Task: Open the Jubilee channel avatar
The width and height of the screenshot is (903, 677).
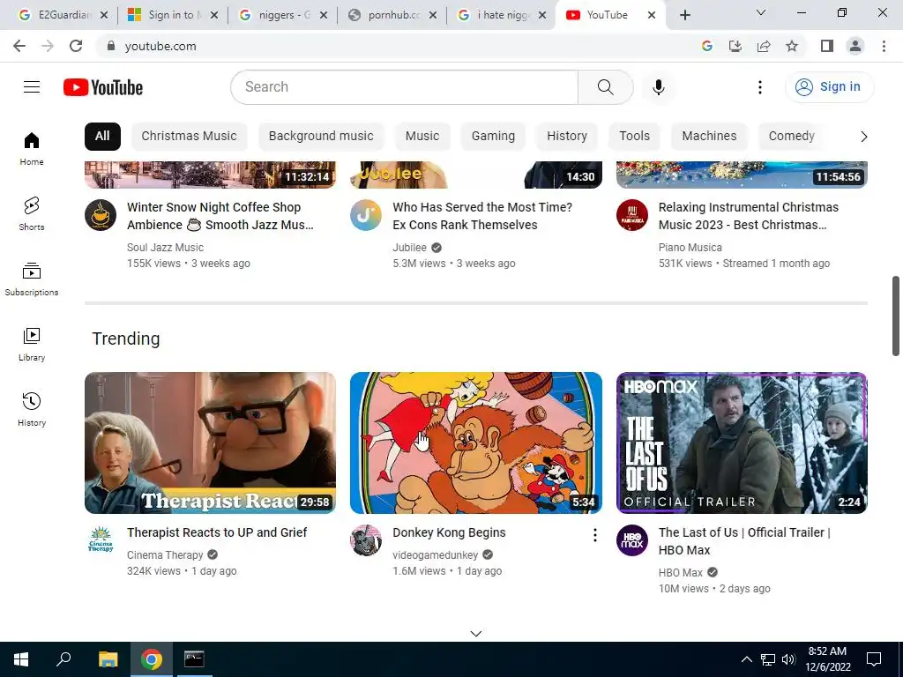Action: [366, 215]
